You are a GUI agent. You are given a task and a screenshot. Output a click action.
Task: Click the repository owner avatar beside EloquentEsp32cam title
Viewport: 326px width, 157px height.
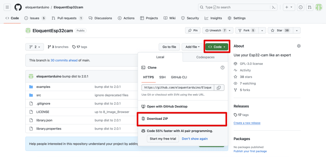[x=28, y=30]
